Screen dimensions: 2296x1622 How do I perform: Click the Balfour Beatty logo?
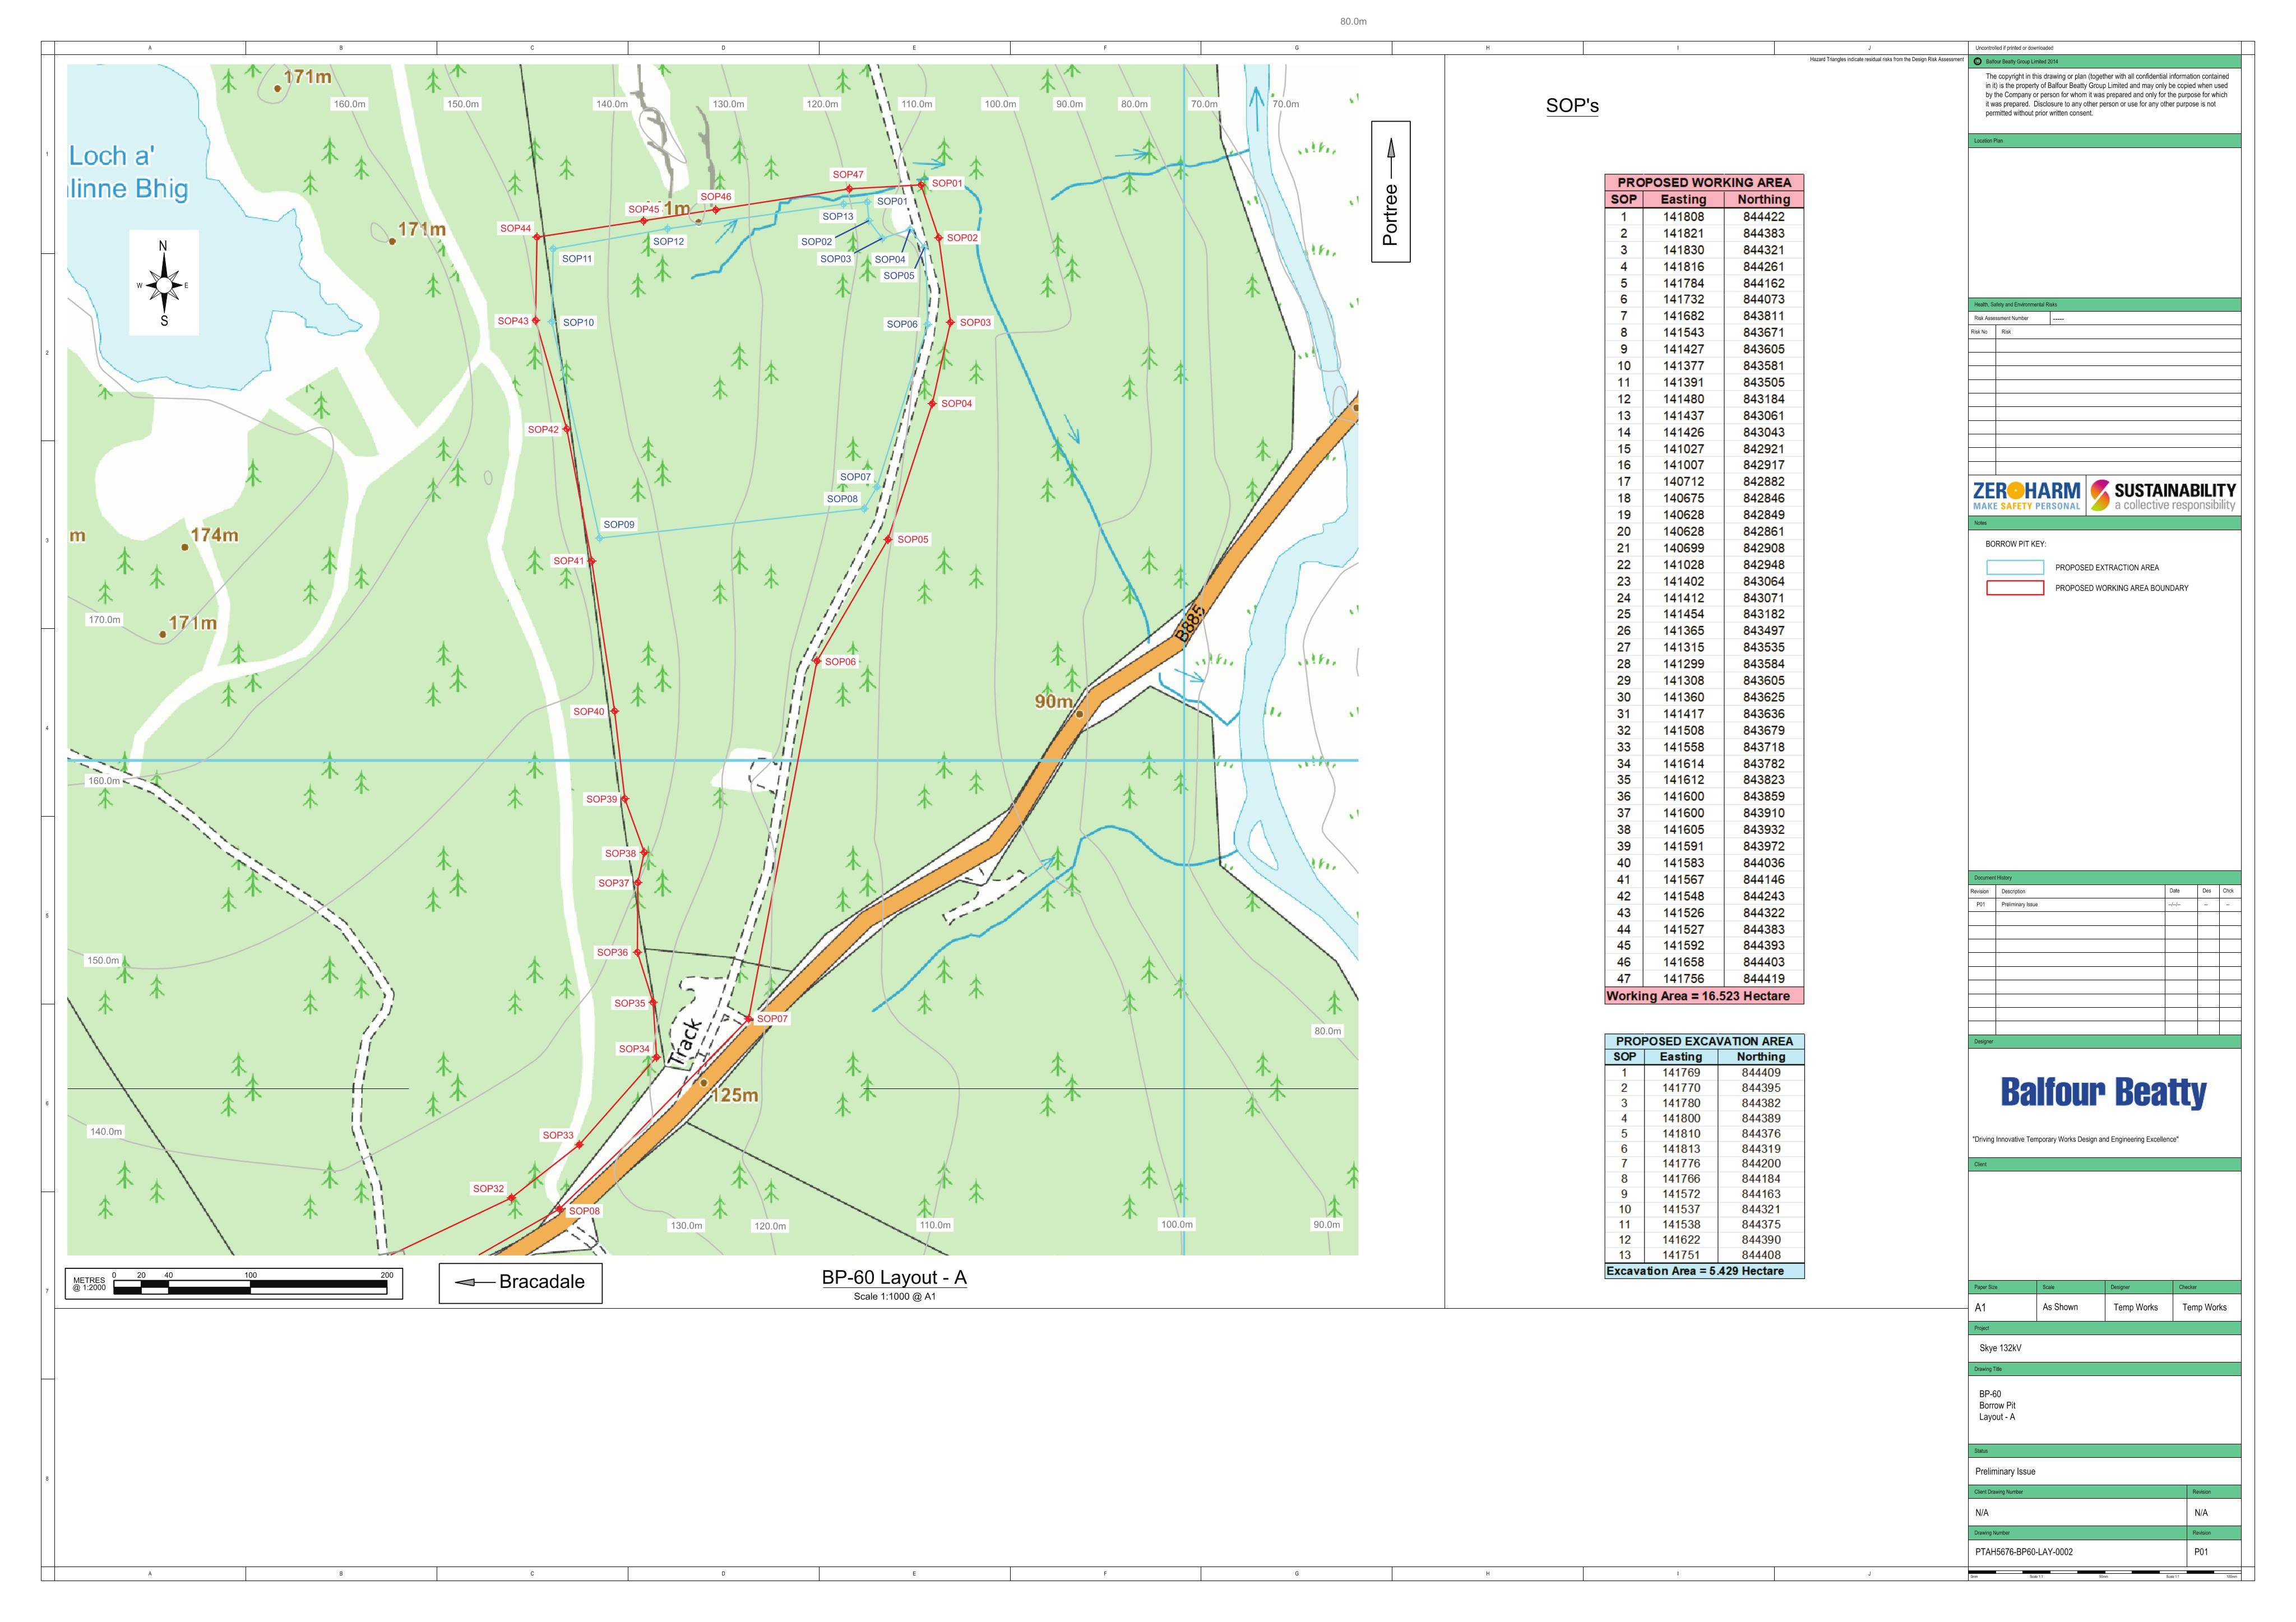[x=2103, y=1092]
